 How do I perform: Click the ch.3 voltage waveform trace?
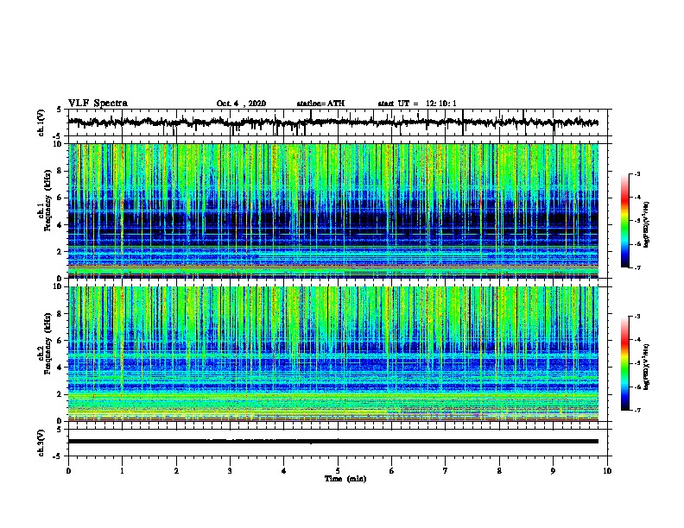[333, 442]
